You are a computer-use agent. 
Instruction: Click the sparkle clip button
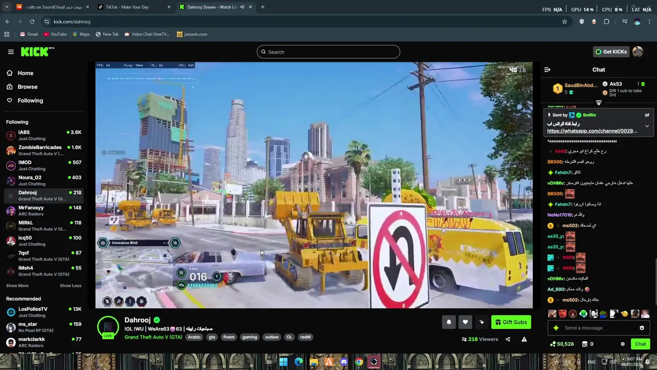point(481,322)
